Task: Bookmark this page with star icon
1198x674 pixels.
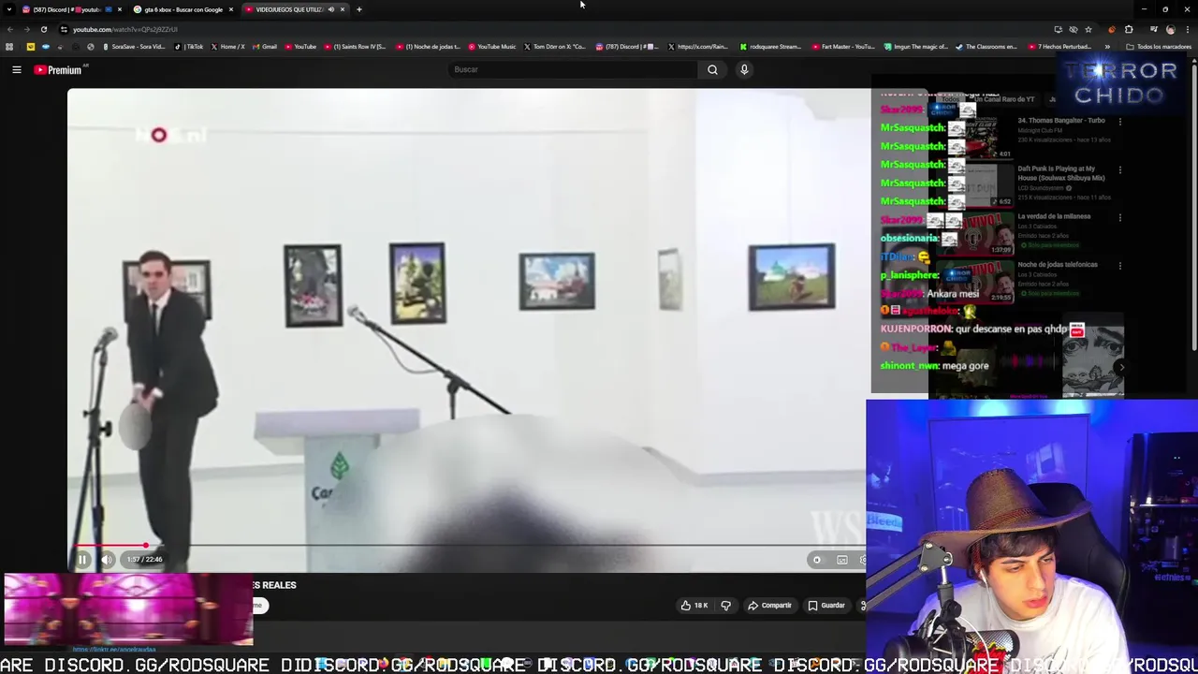Action: pos(1088,29)
